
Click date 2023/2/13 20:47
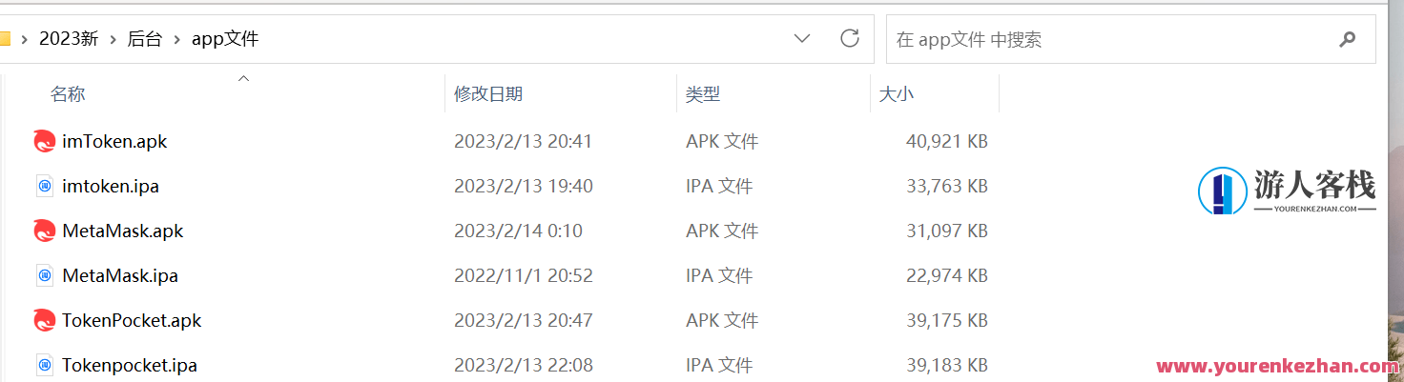pyautogui.click(x=523, y=320)
